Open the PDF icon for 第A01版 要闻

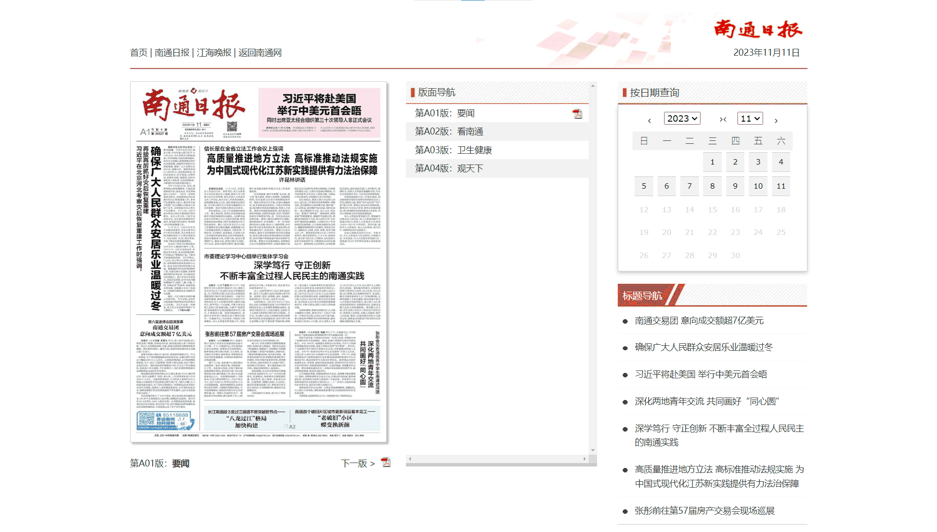pos(577,114)
